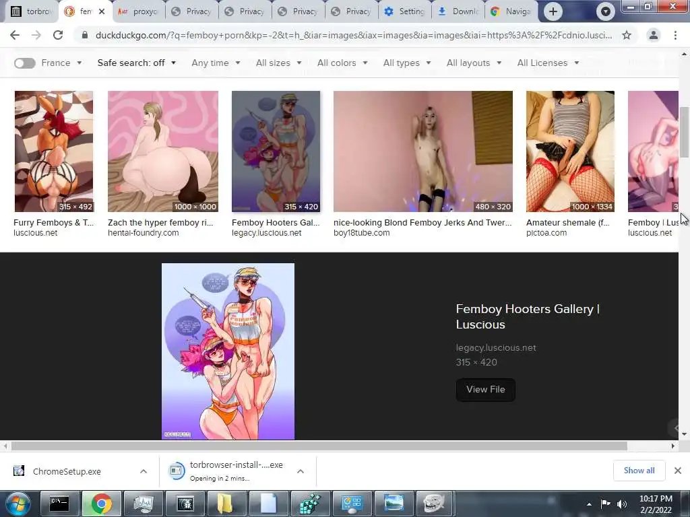690x517 pixels.
Task: Click the horizontal scrollbar right arrow
Action: pos(673,446)
